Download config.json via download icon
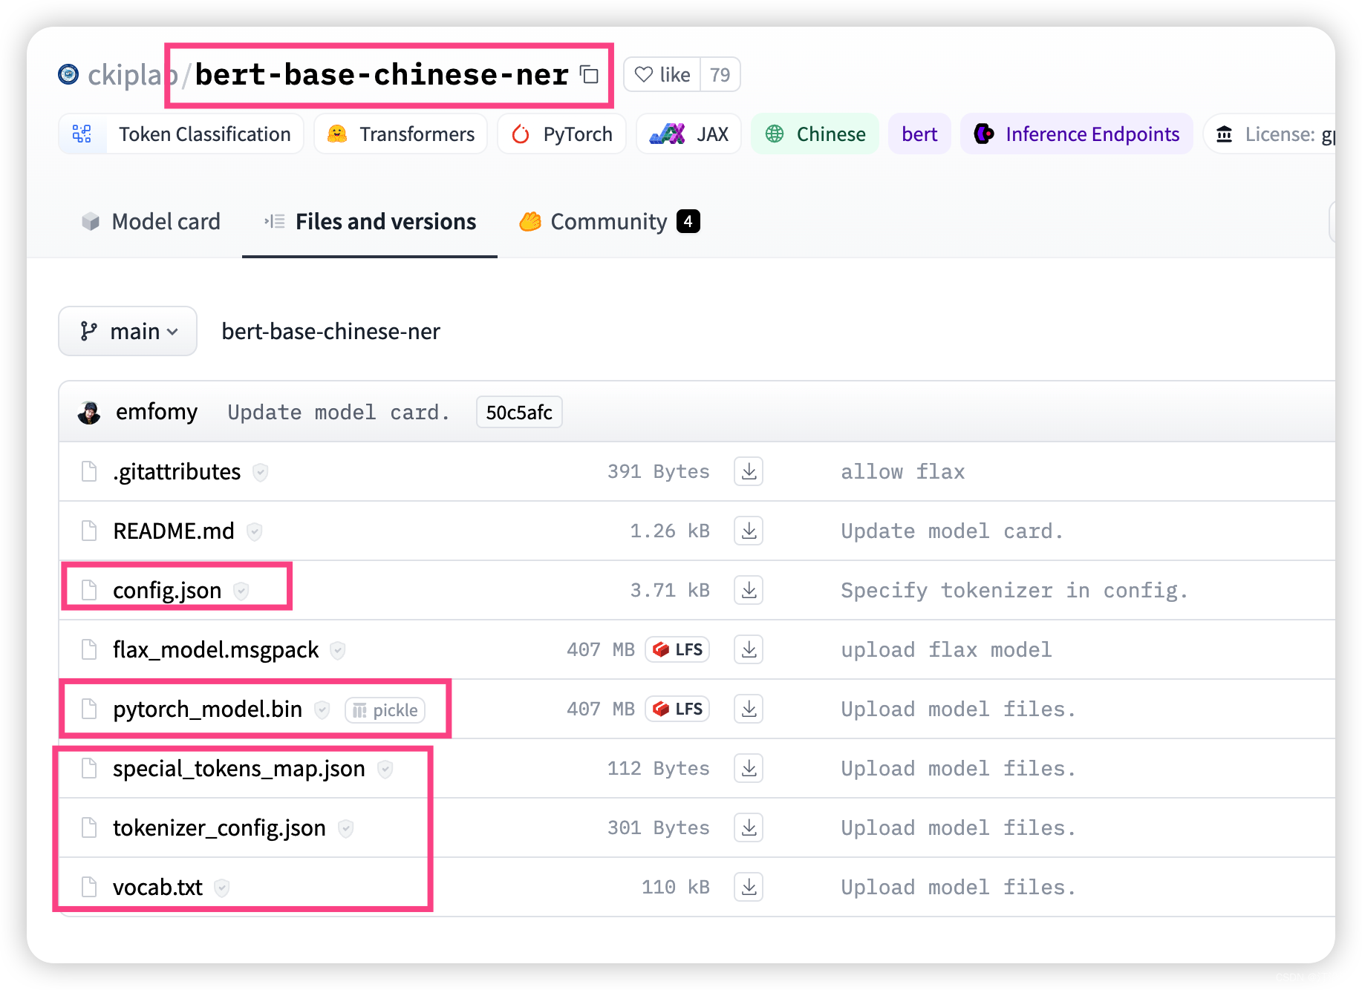Viewport: 1362px width, 990px height. click(749, 590)
